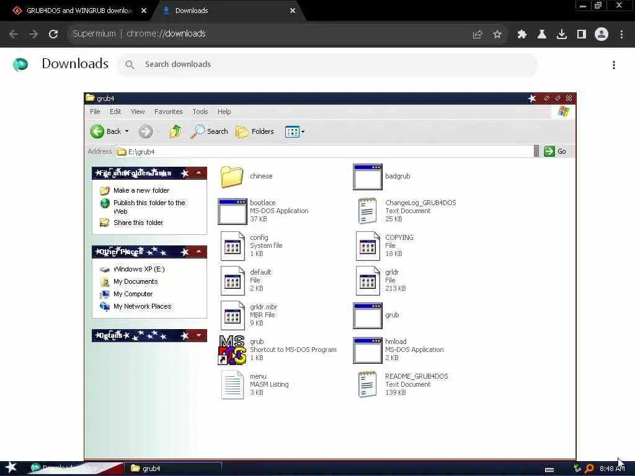
Task: Select the default file icon
Action: coord(233,281)
